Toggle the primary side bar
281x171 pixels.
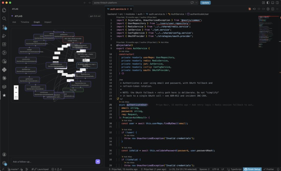tap(268, 3)
